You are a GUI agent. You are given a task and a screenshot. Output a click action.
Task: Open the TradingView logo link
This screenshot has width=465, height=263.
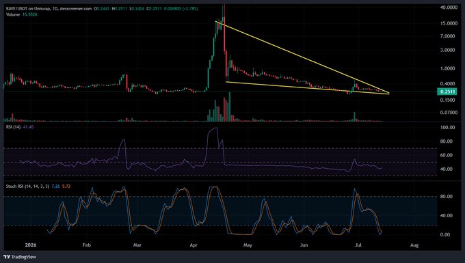(x=20, y=257)
